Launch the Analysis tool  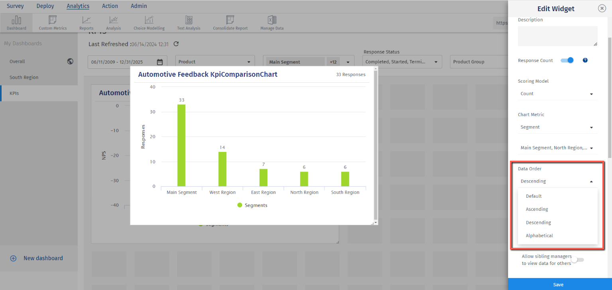pyautogui.click(x=113, y=23)
